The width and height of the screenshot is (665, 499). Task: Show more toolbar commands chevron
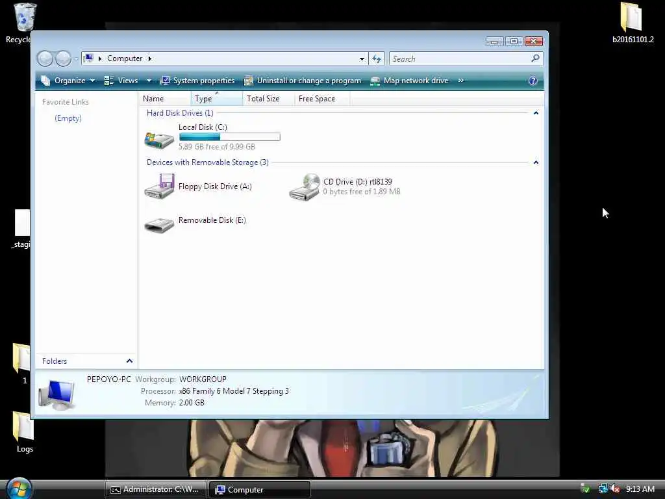click(x=460, y=81)
